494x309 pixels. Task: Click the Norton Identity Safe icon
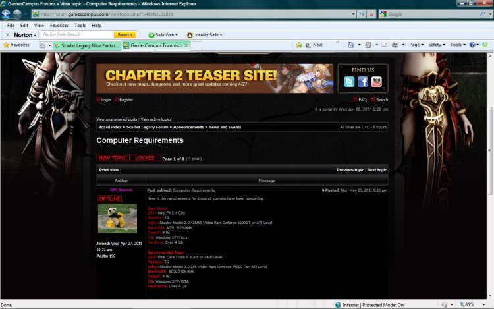click(x=190, y=35)
